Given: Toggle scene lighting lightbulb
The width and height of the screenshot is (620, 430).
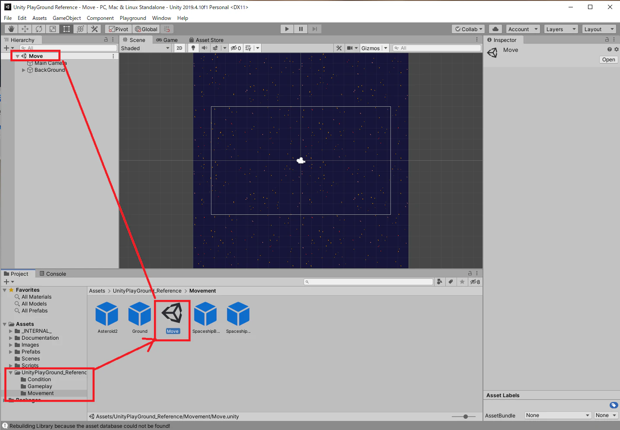Looking at the screenshot, I should [x=193, y=48].
